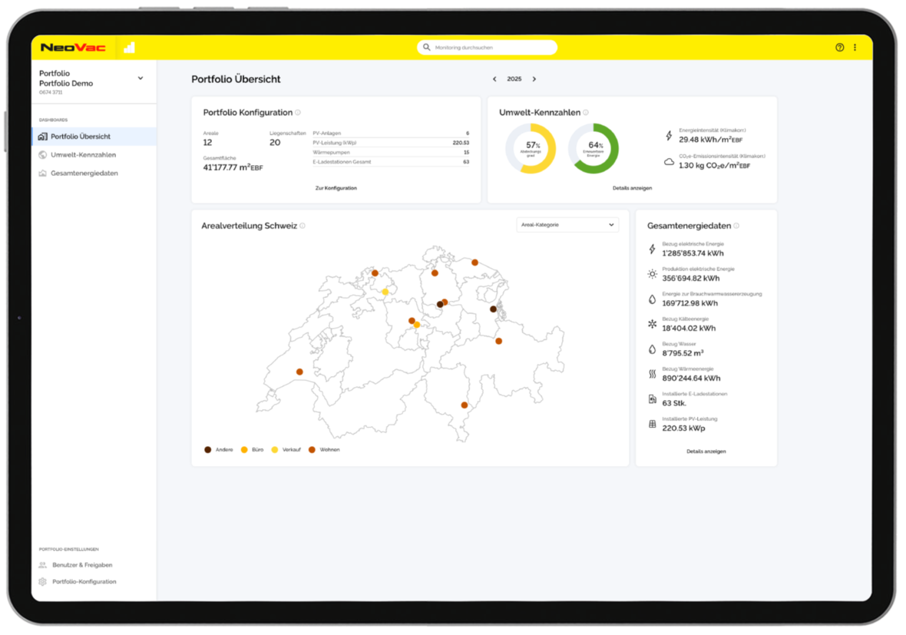
Task: Click inside the Monitoring durchsuchen search field
Action: [x=488, y=47]
